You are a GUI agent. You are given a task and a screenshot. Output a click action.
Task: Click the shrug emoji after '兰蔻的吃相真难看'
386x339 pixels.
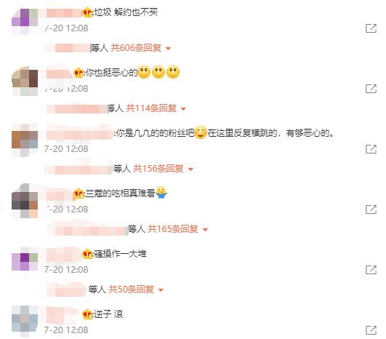[161, 192]
